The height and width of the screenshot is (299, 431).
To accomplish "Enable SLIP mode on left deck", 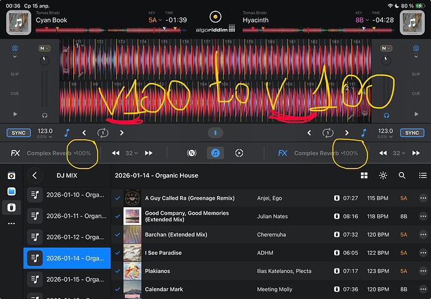I will click(x=15, y=74).
